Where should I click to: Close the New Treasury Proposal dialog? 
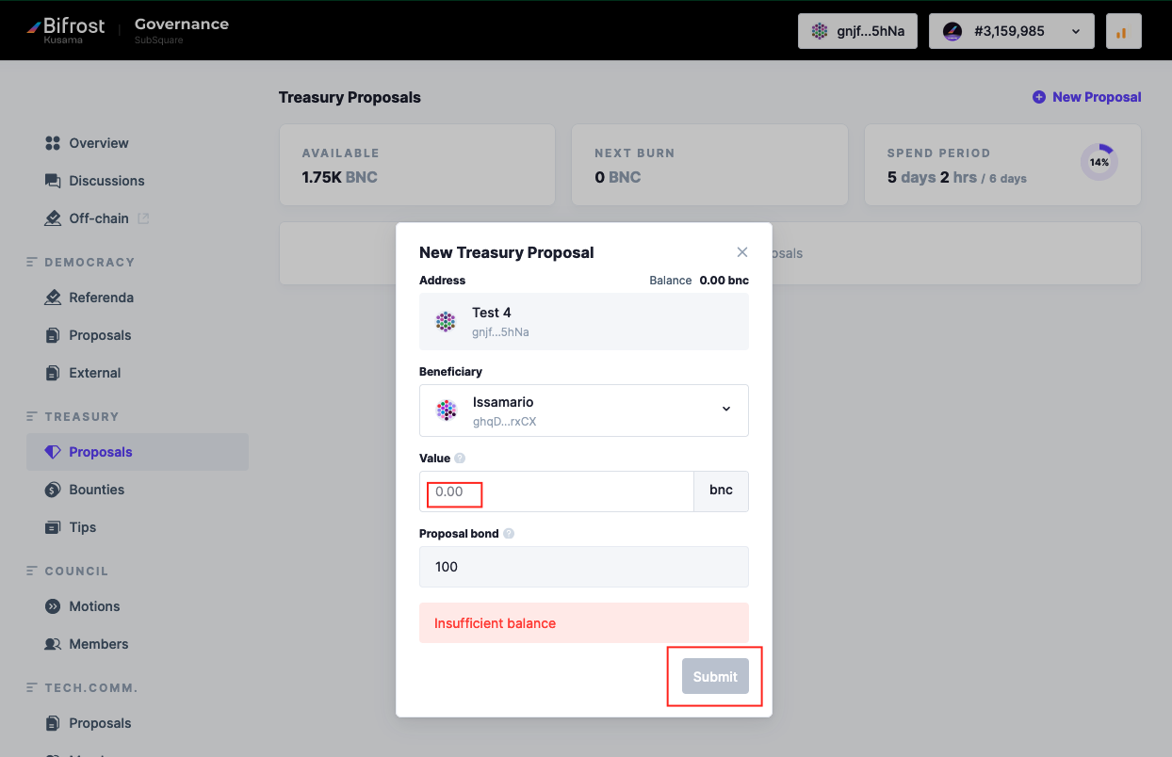click(x=742, y=252)
